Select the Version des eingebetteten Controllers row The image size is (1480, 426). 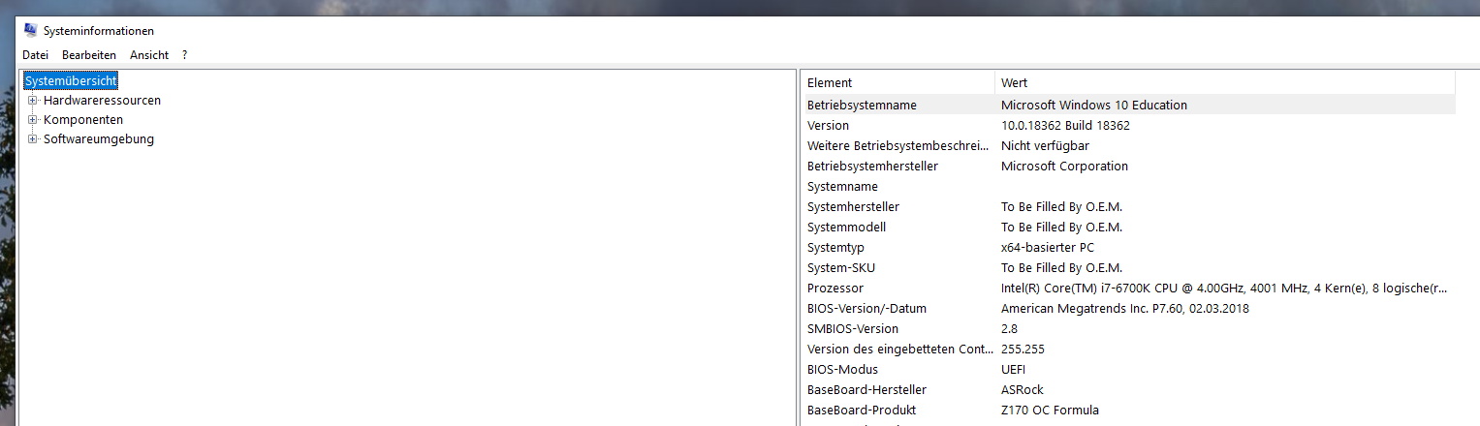1129,349
